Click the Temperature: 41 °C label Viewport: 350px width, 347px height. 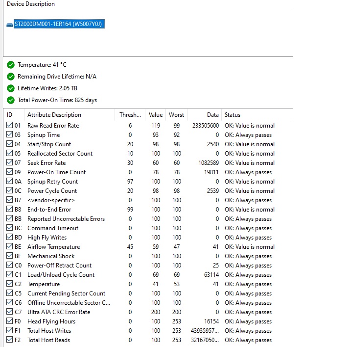(42, 65)
